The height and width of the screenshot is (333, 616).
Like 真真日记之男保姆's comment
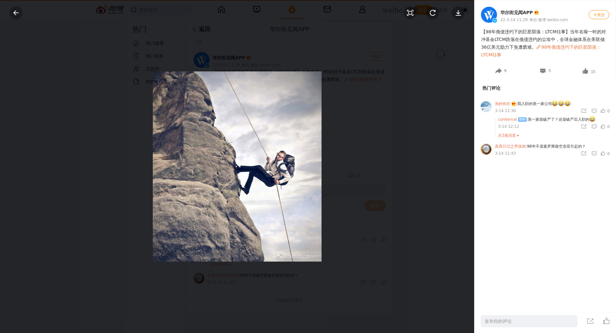pyautogui.click(x=603, y=153)
